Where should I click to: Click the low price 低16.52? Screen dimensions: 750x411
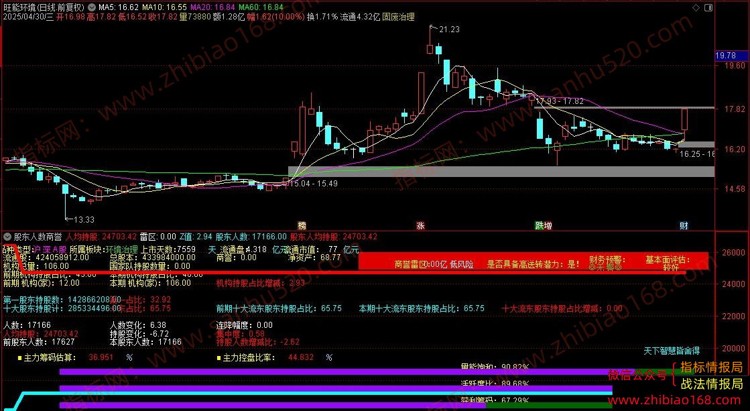[x=132, y=17]
